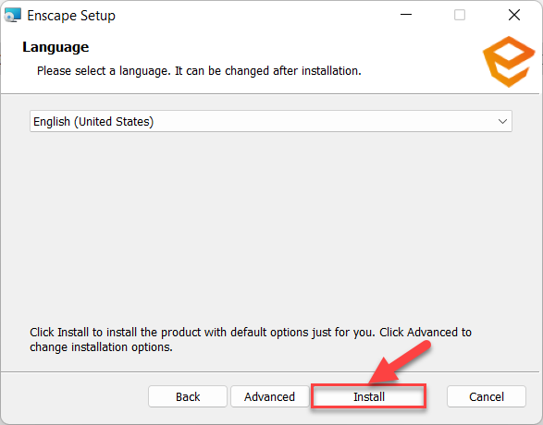
Task: Click the Enscape Setup title bar text
Action: pos(71,16)
